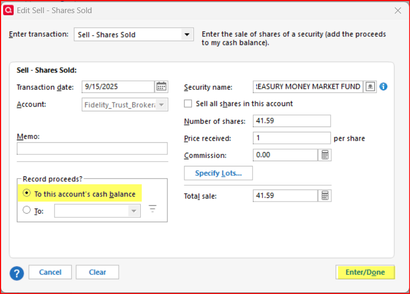410x294 pixels.
Task: Select the To: transfer account radio option
Action: coord(27,211)
